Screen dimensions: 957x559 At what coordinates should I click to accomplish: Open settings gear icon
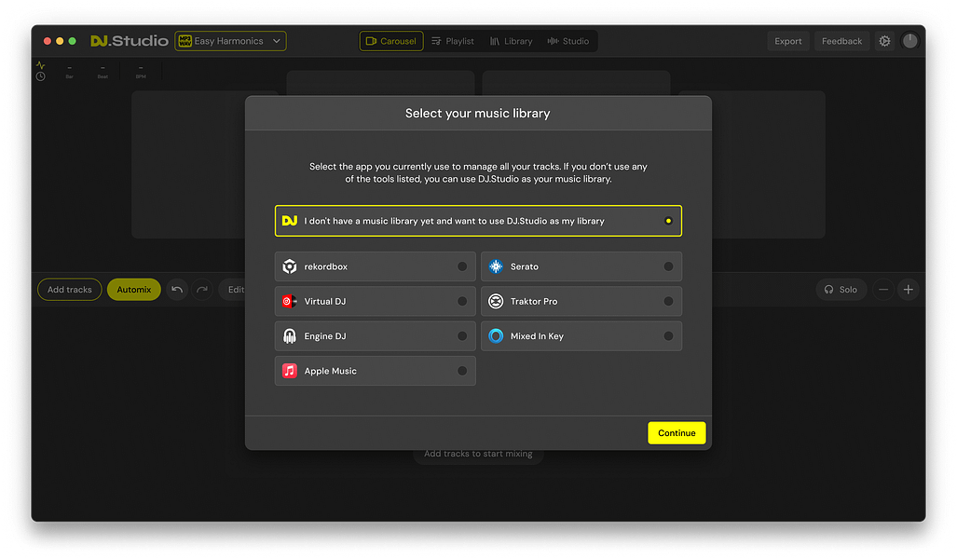[x=884, y=41]
